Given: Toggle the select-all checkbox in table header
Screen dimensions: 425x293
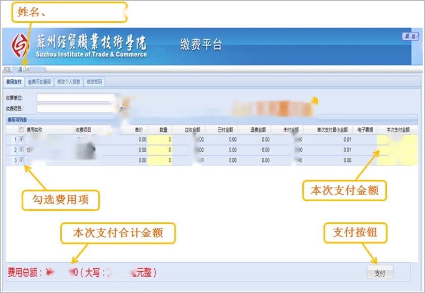Looking at the screenshot, I should tap(21, 129).
